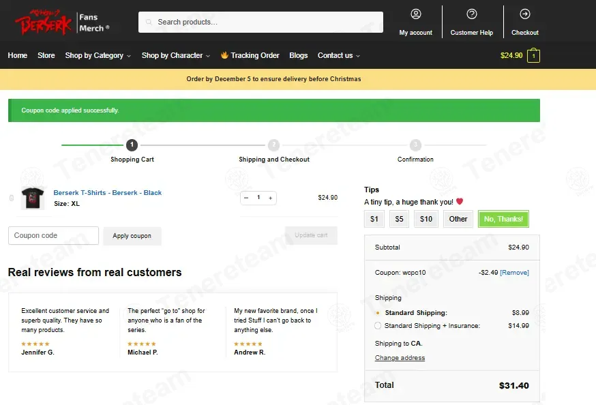Screen dimensions: 596x405
Task: Remove item using the trash icon
Action: pyautogui.click(x=12, y=198)
